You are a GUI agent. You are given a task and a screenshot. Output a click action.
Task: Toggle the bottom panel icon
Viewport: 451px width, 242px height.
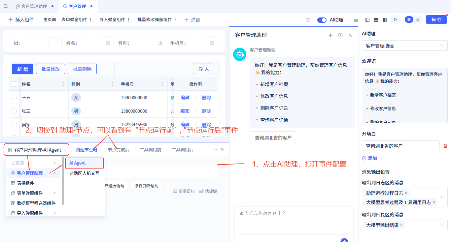coord(376,20)
